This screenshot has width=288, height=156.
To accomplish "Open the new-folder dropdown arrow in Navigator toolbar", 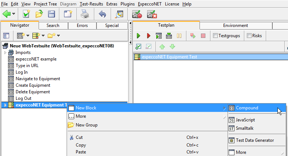I will 58,36.
